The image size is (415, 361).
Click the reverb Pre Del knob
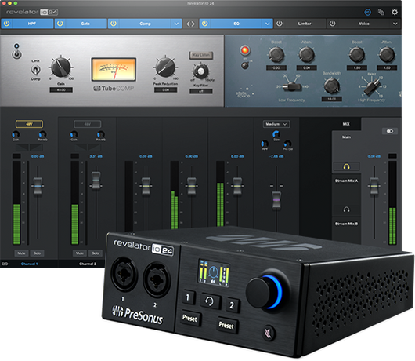(x=287, y=144)
